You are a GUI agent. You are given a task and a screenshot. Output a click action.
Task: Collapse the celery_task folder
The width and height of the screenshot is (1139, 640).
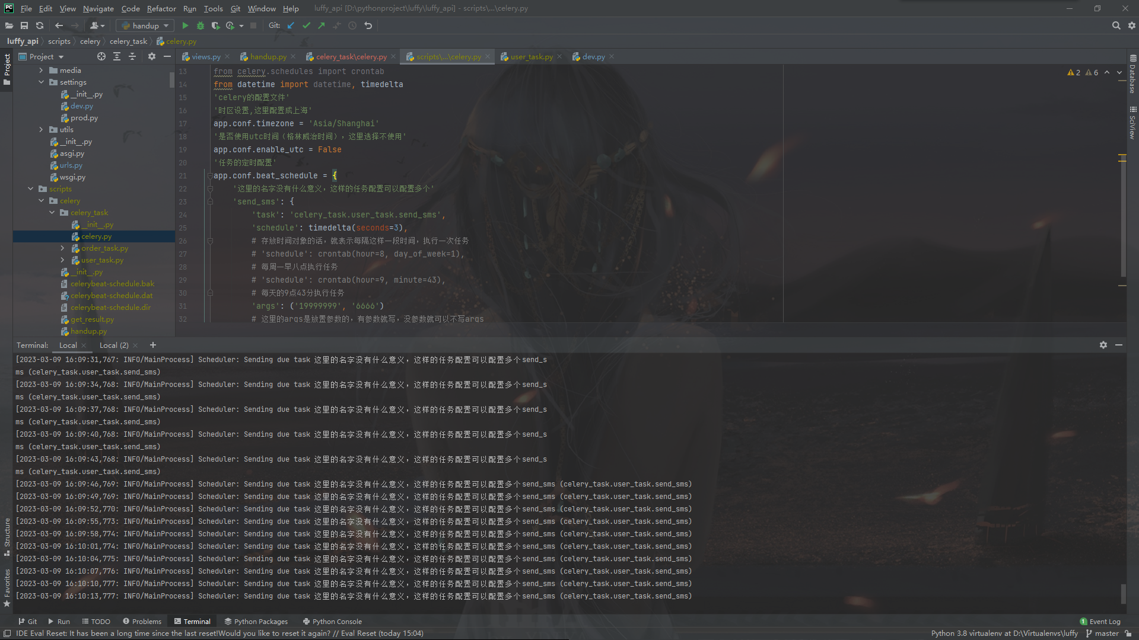52,212
